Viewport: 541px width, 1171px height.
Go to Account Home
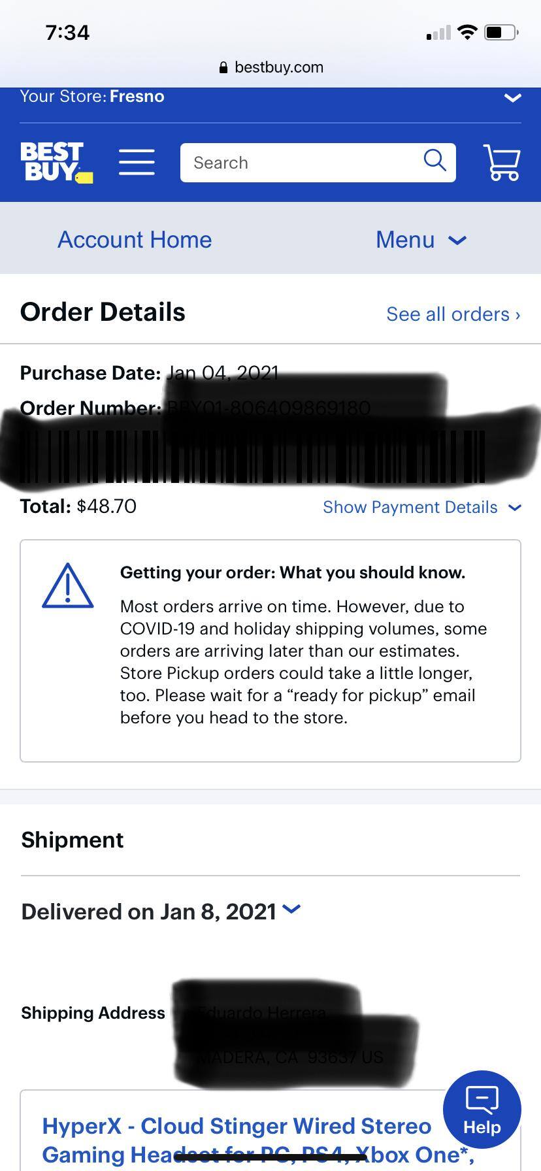pyautogui.click(x=134, y=240)
